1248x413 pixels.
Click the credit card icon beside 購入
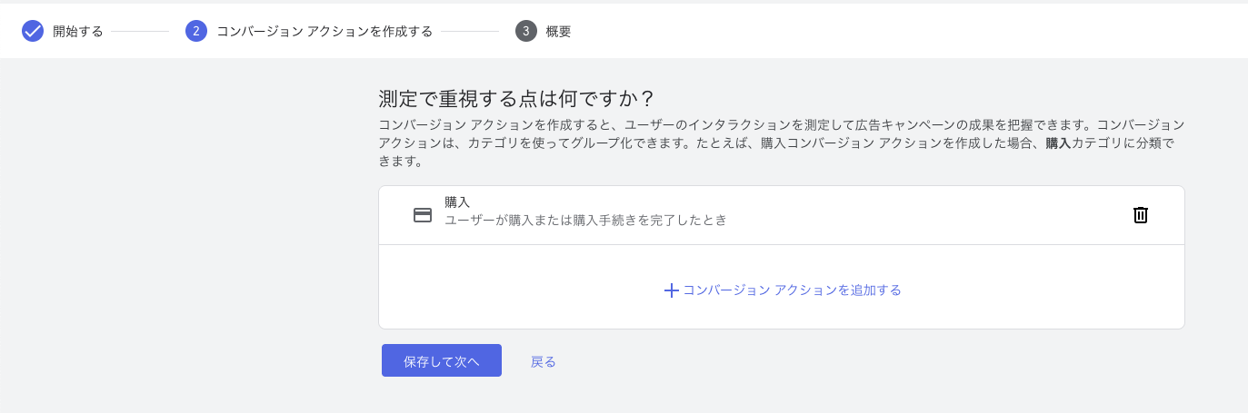423,215
